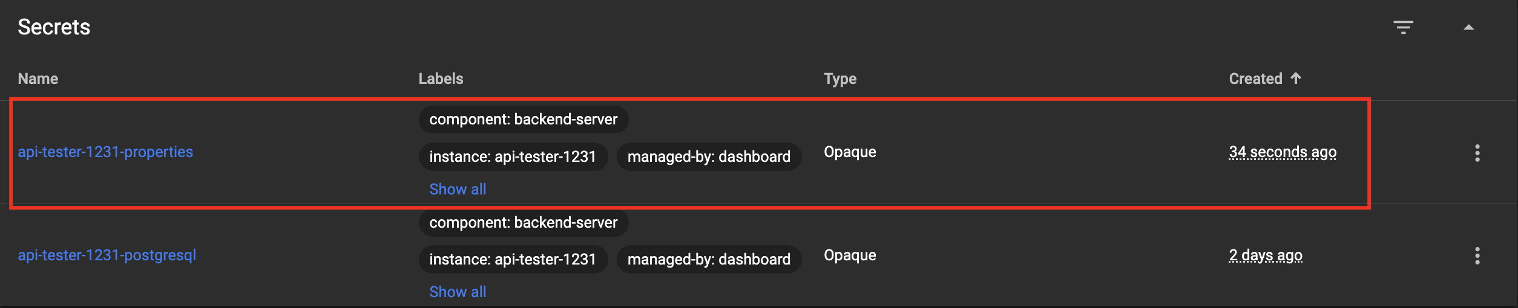Sort secrets by Name column
The image size is (1518, 308).
tap(38, 79)
